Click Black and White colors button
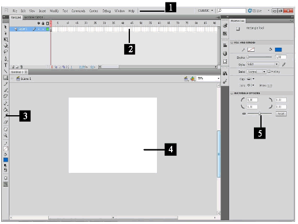 pyautogui.click(x=5, y=166)
